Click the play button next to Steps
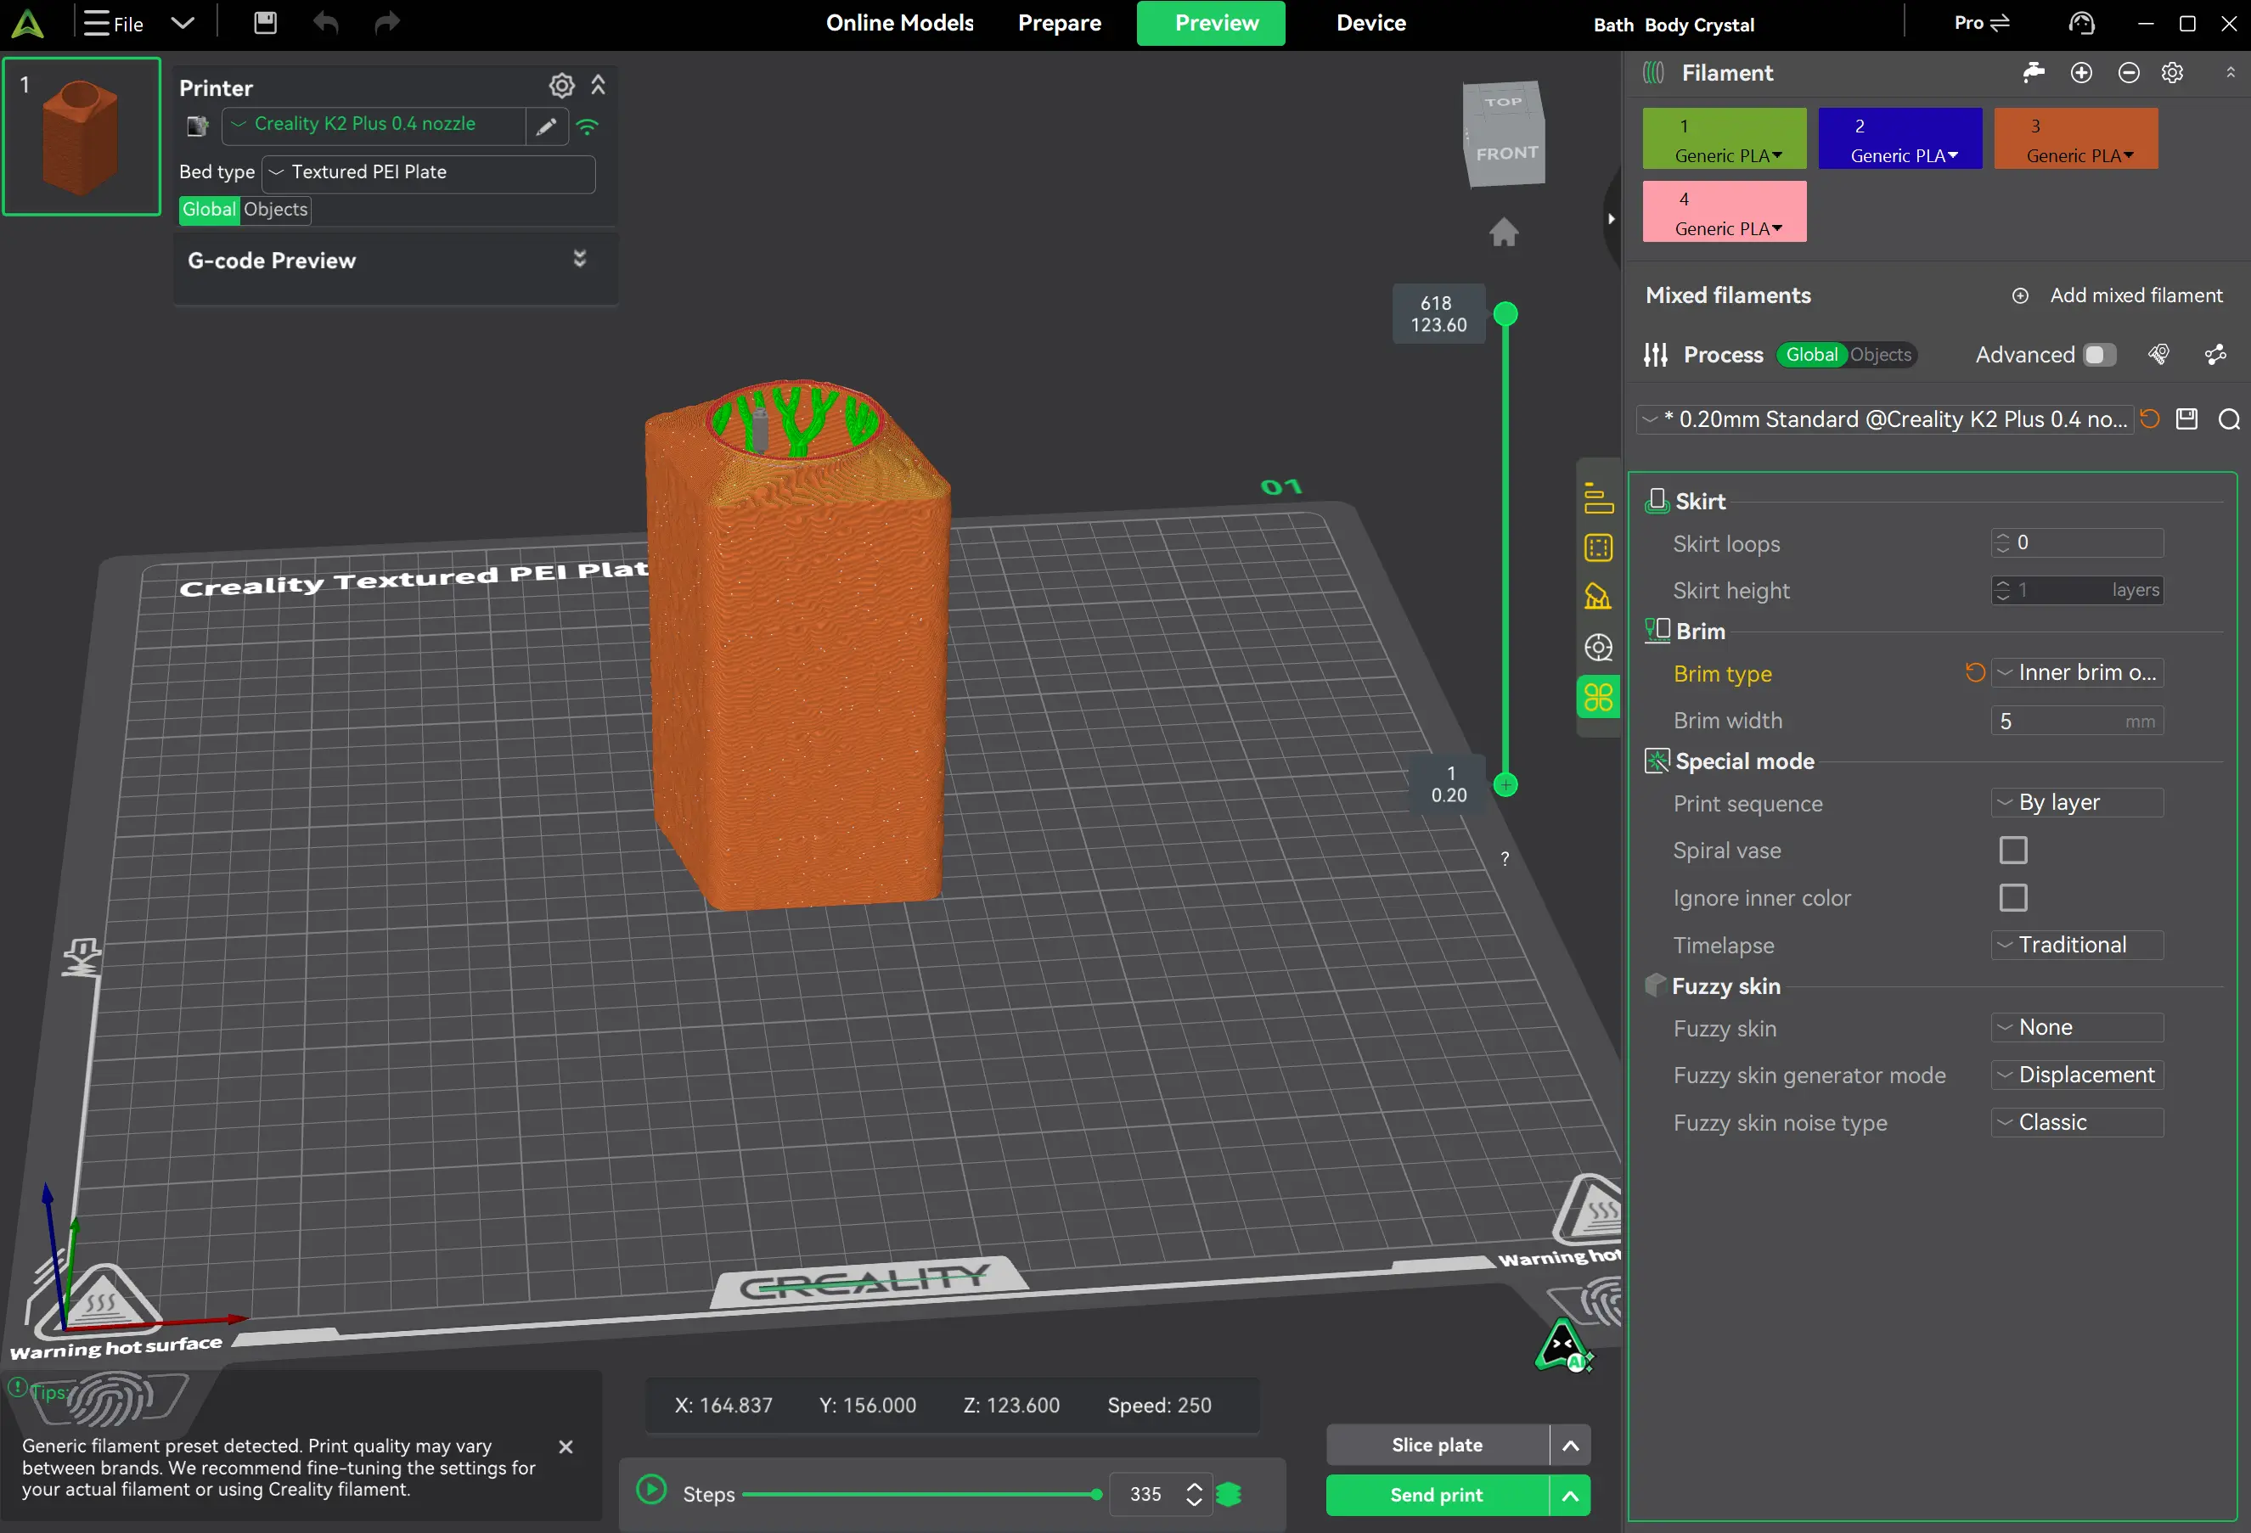Screen dimensions: 2251x1533 coord(652,1490)
